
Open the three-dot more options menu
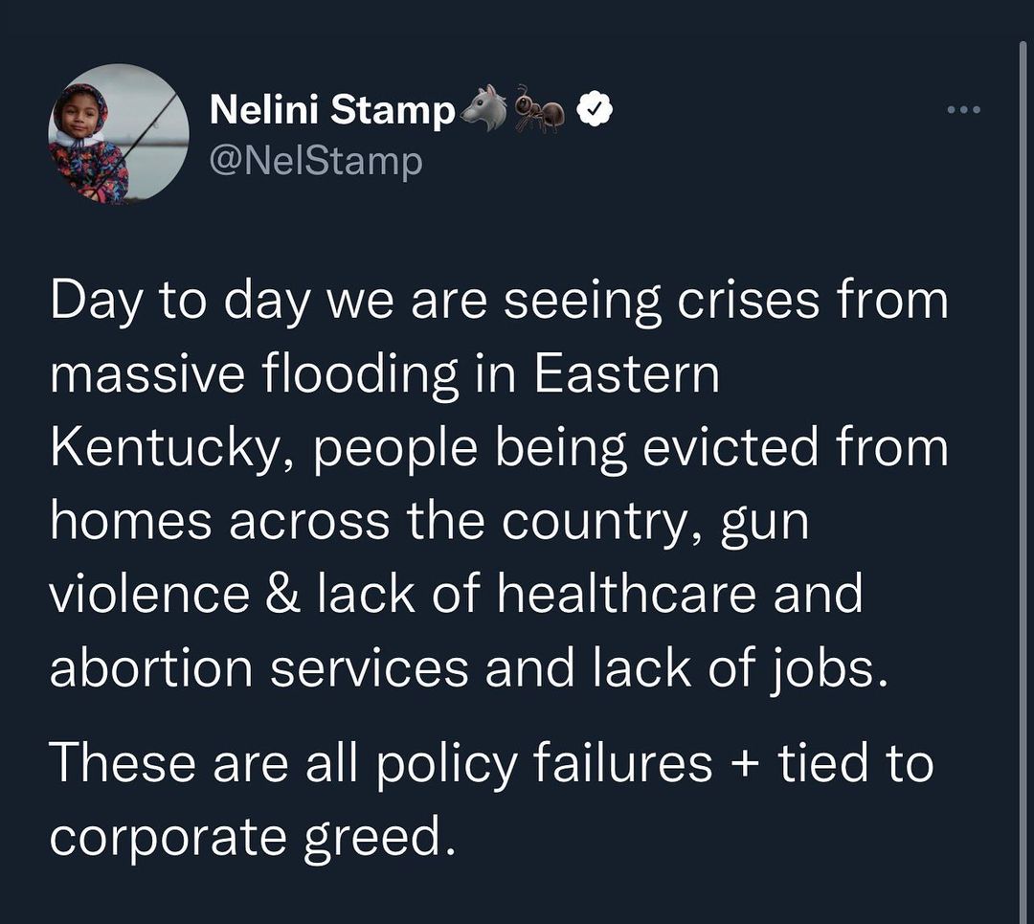(963, 110)
